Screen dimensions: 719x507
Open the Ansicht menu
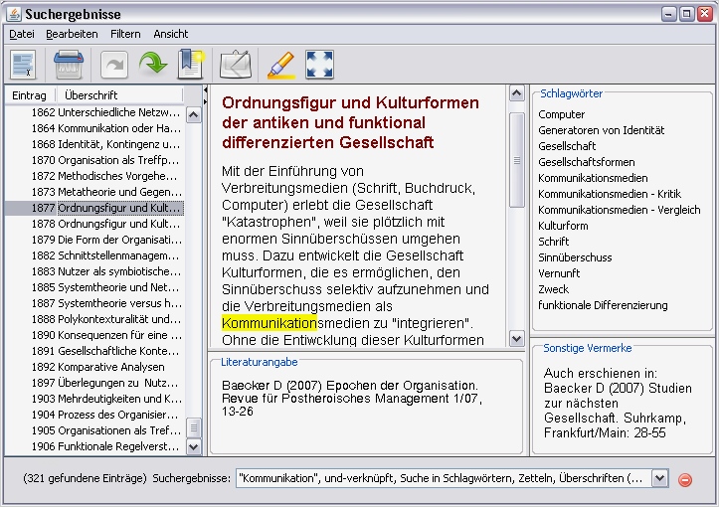tap(171, 34)
